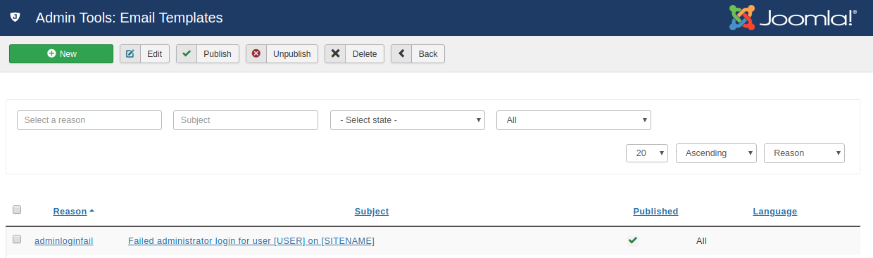This screenshot has height=258, width=873.
Task: Check the select-all checkbox in table header
Action: [x=17, y=209]
